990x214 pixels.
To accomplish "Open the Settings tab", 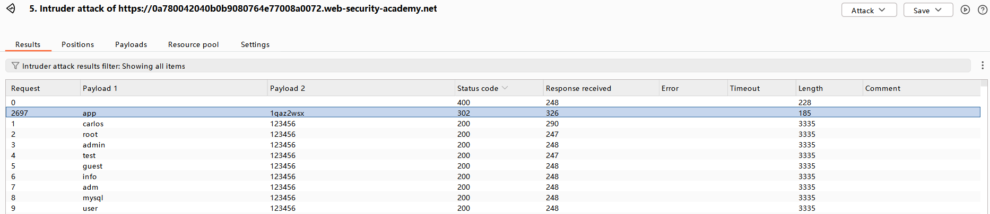I will [255, 44].
